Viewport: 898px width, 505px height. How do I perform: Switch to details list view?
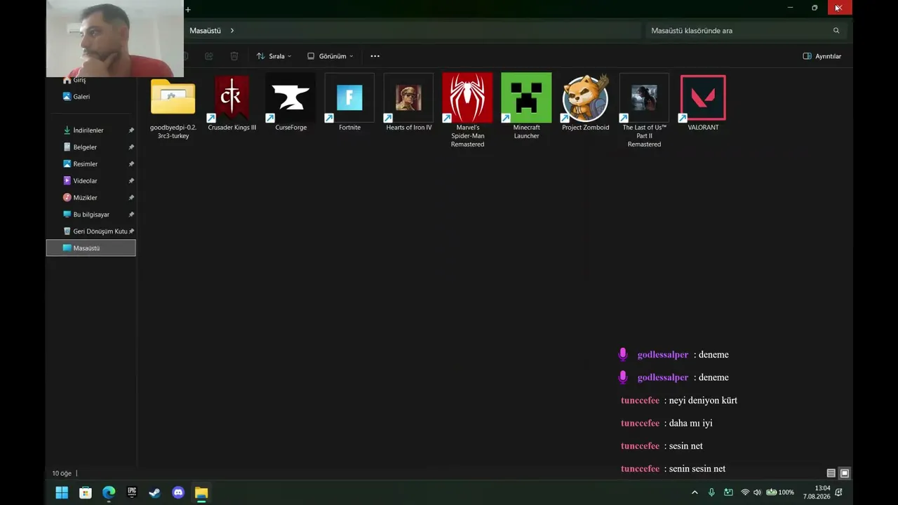(831, 473)
